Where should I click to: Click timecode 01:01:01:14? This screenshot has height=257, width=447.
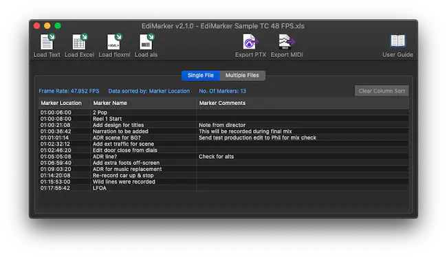tap(54, 137)
